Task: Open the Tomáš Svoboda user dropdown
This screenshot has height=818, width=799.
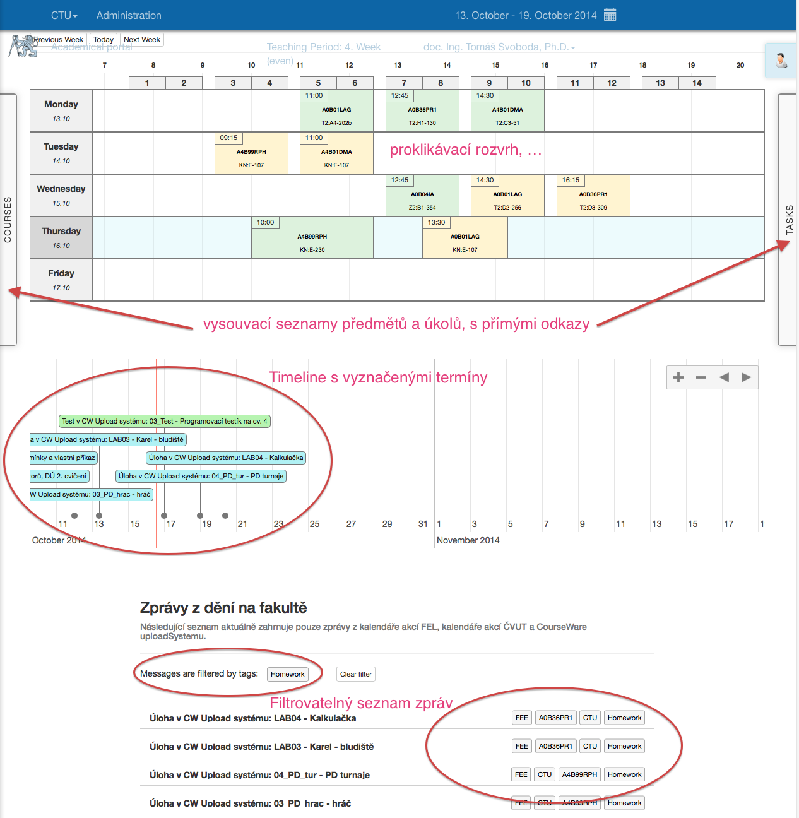Action: 499,47
